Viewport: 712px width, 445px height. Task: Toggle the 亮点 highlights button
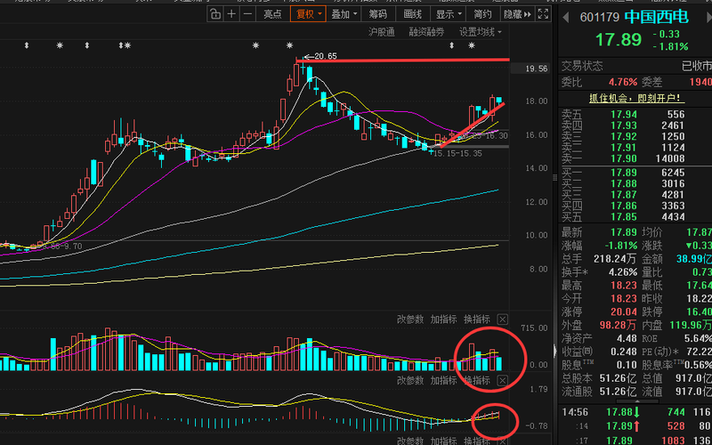pyautogui.click(x=272, y=14)
